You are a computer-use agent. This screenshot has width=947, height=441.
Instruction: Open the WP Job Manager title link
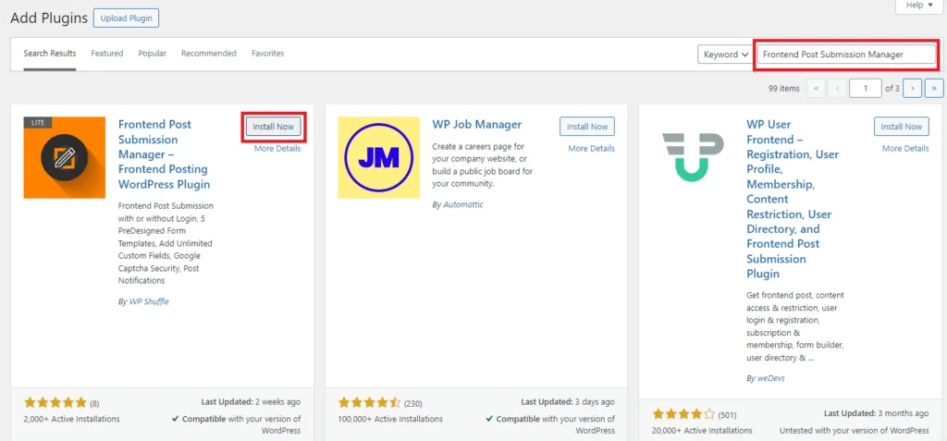coord(476,125)
